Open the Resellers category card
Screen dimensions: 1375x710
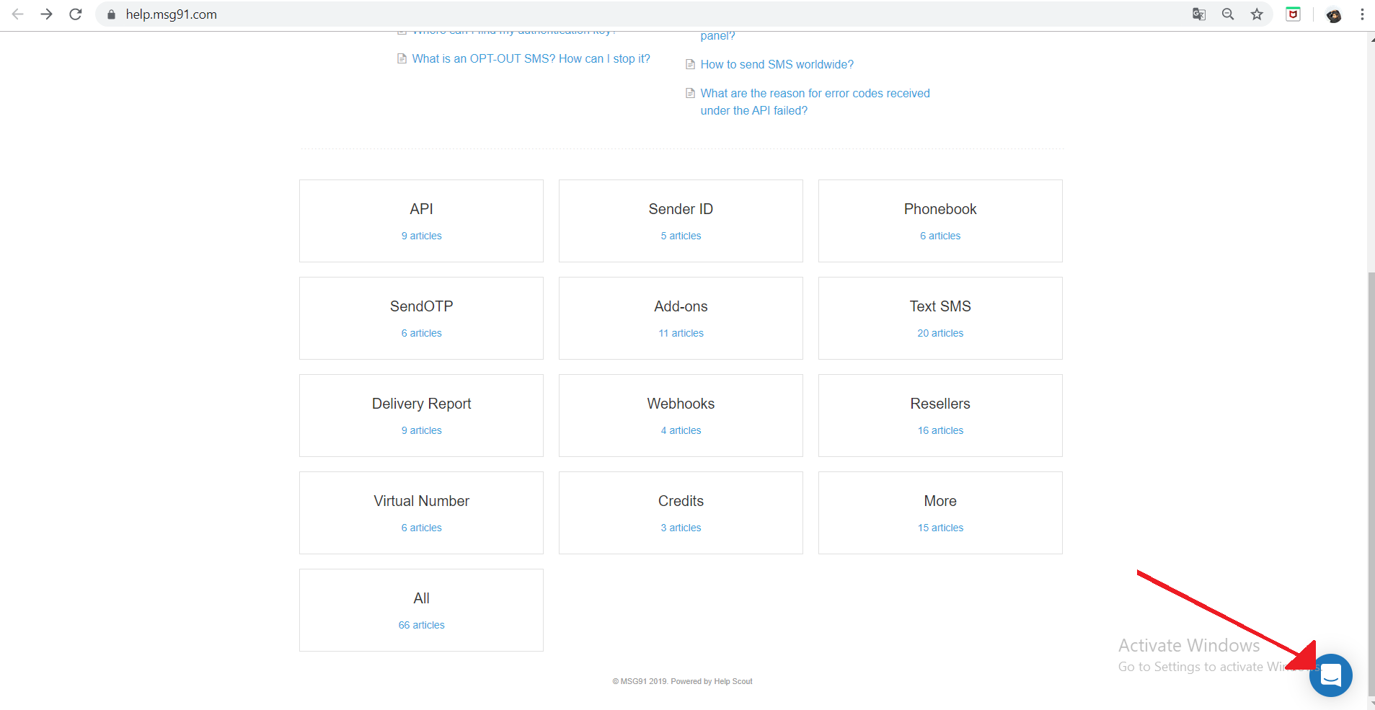click(940, 415)
